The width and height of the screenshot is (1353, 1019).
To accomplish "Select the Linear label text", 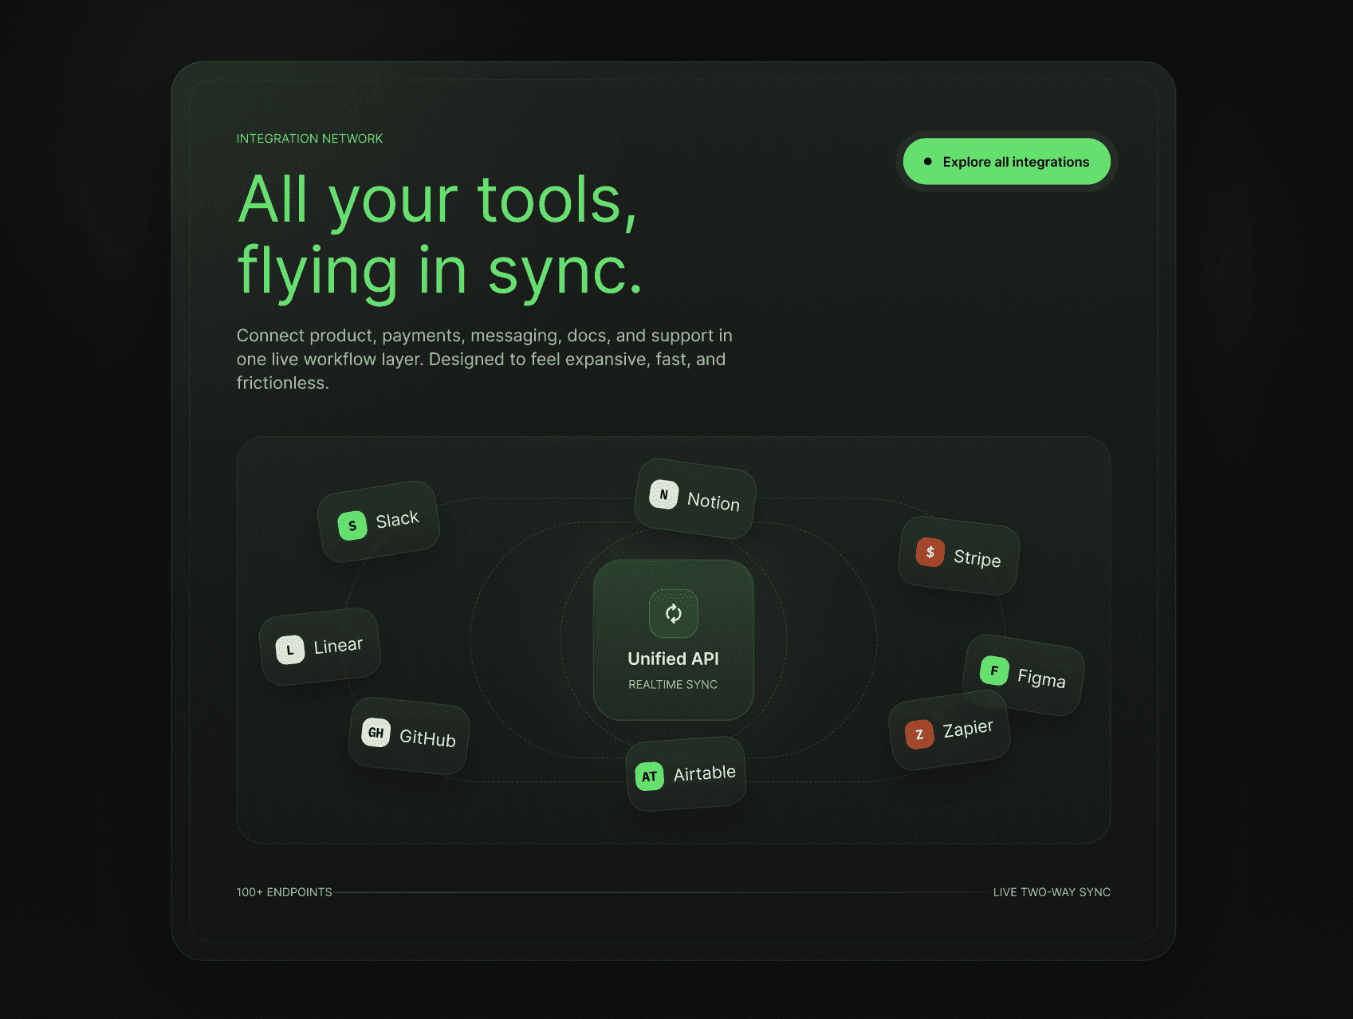I will point(338,645).
